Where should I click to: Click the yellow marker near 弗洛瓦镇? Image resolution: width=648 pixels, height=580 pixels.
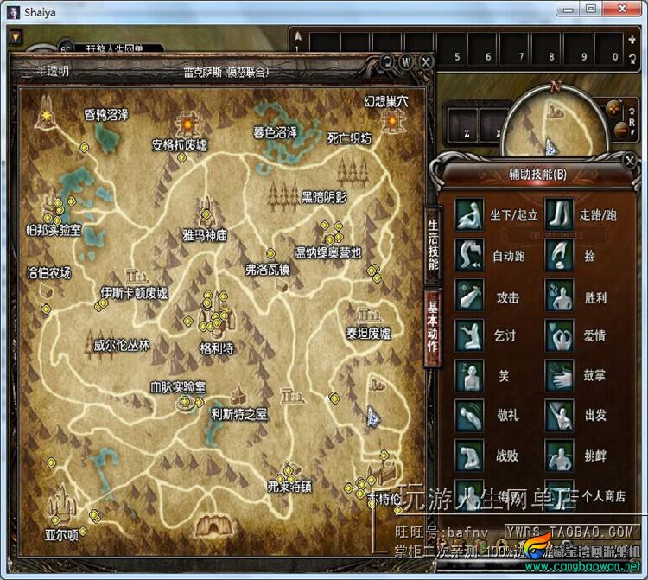pos(270,252)
